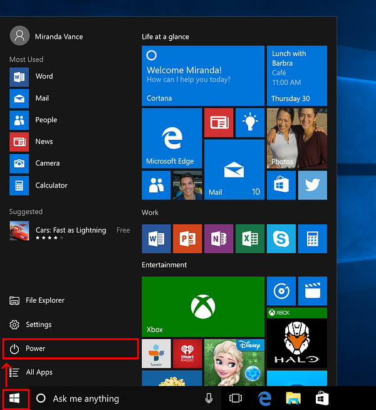Open the TuneIn tile
The width and height of the screenshot is (376, 410).
click(x=156, y=354)
